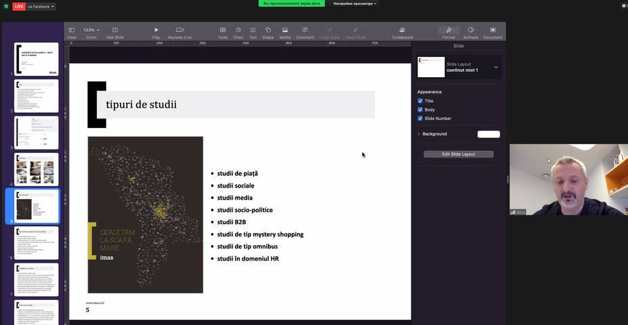The image size is (628, 325).
Task: Click the Collaborate icon
Action: coord(402,30)
